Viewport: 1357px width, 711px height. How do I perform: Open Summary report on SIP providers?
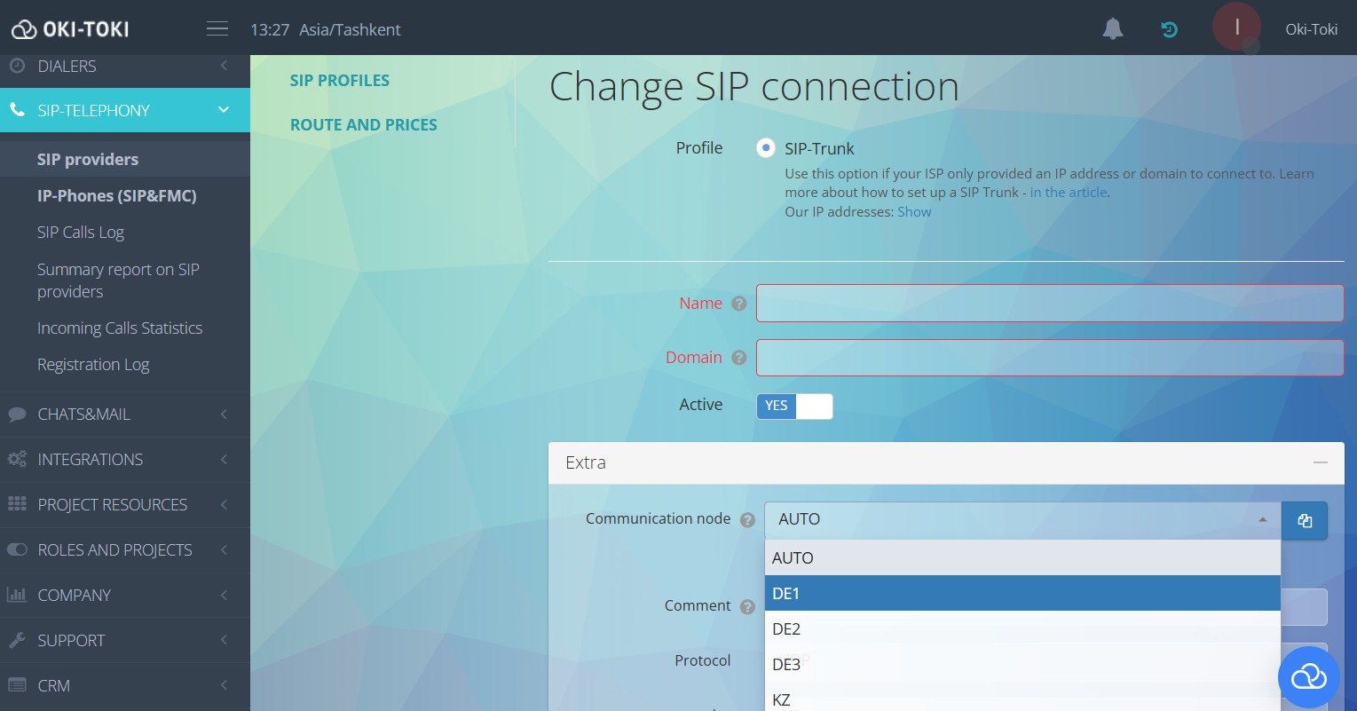click(x=118, y=280)
